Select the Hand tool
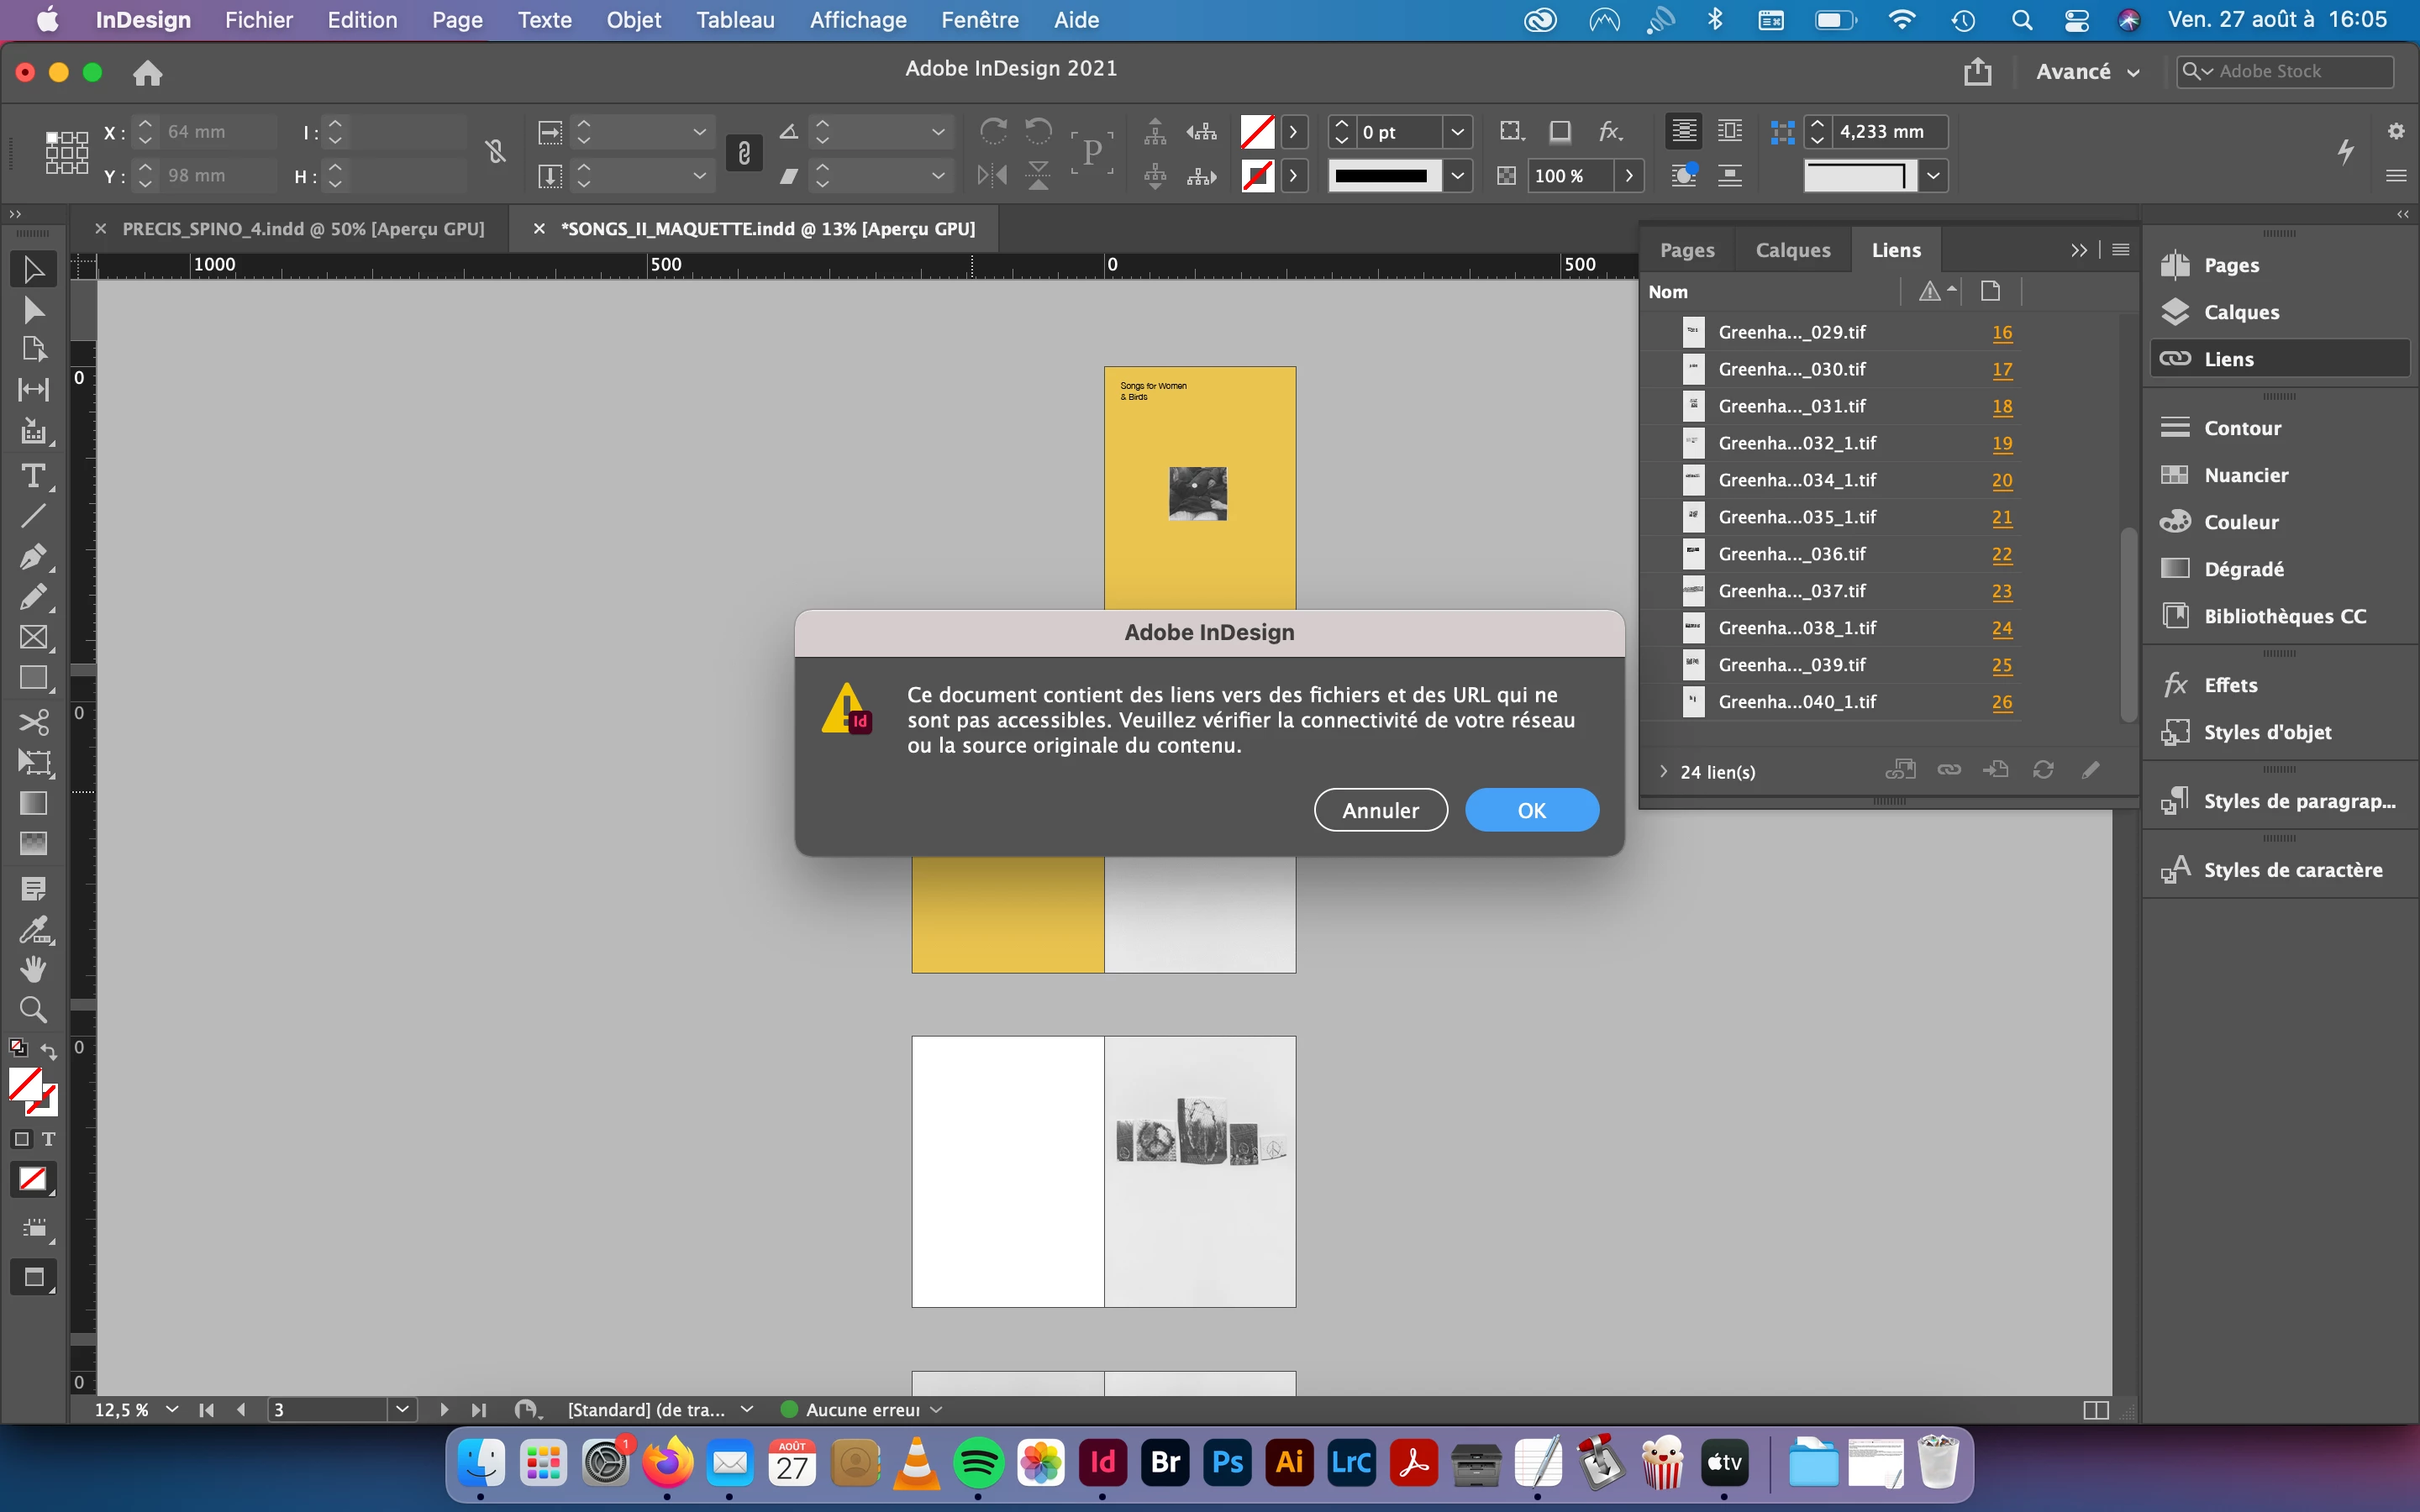Screen dimensions: 2420x1512 [x=33, y=968]
